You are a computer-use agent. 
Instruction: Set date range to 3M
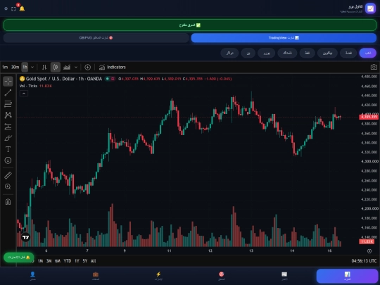pos(49,261)
